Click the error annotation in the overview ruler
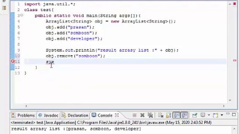 click(x=235, y=60)
